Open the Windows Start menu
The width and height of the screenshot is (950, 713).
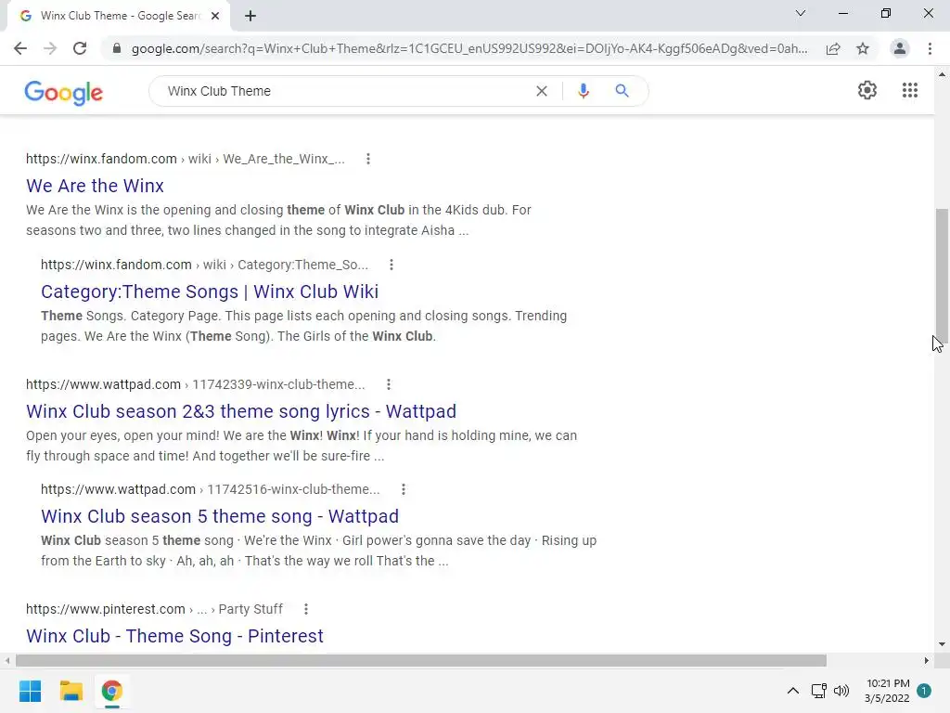pos(30,691)
